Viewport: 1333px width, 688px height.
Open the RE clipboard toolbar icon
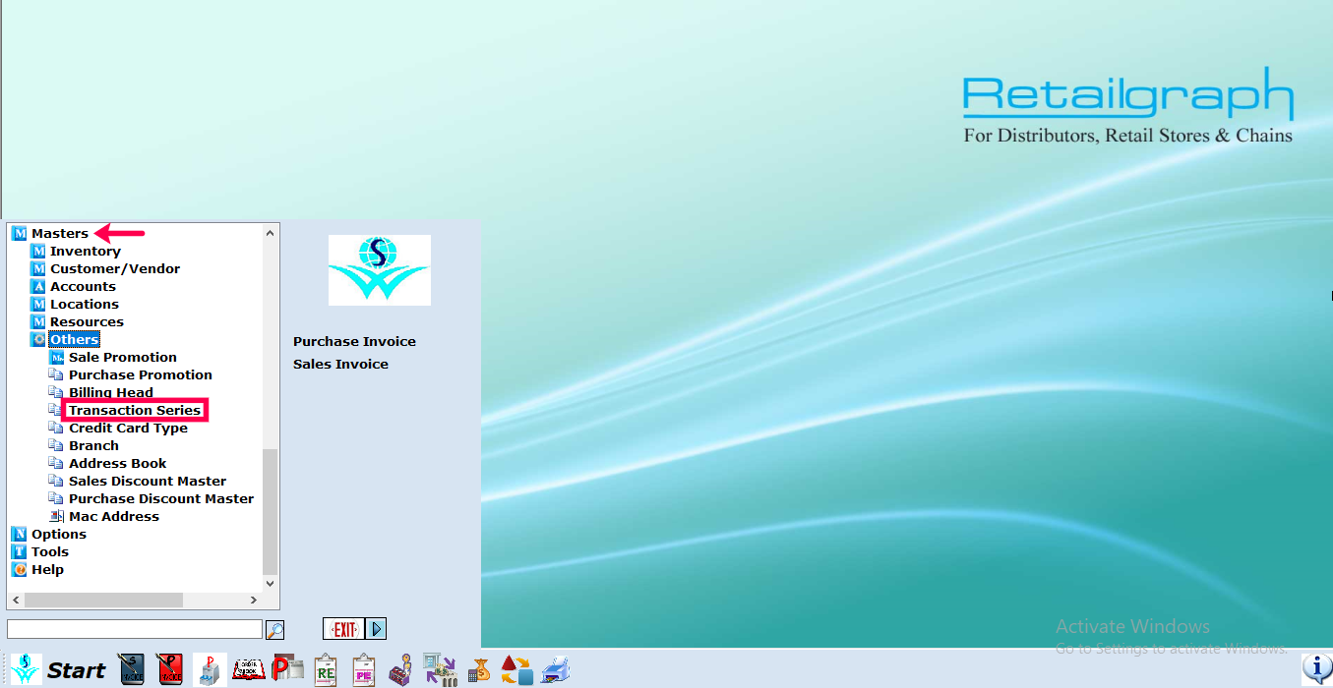tap(326, 670)
